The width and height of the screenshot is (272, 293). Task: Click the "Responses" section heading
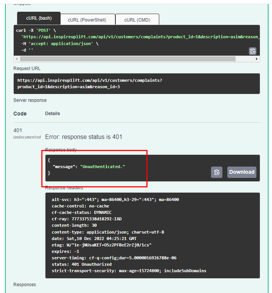pyautogui.click(x=25, y=285)
